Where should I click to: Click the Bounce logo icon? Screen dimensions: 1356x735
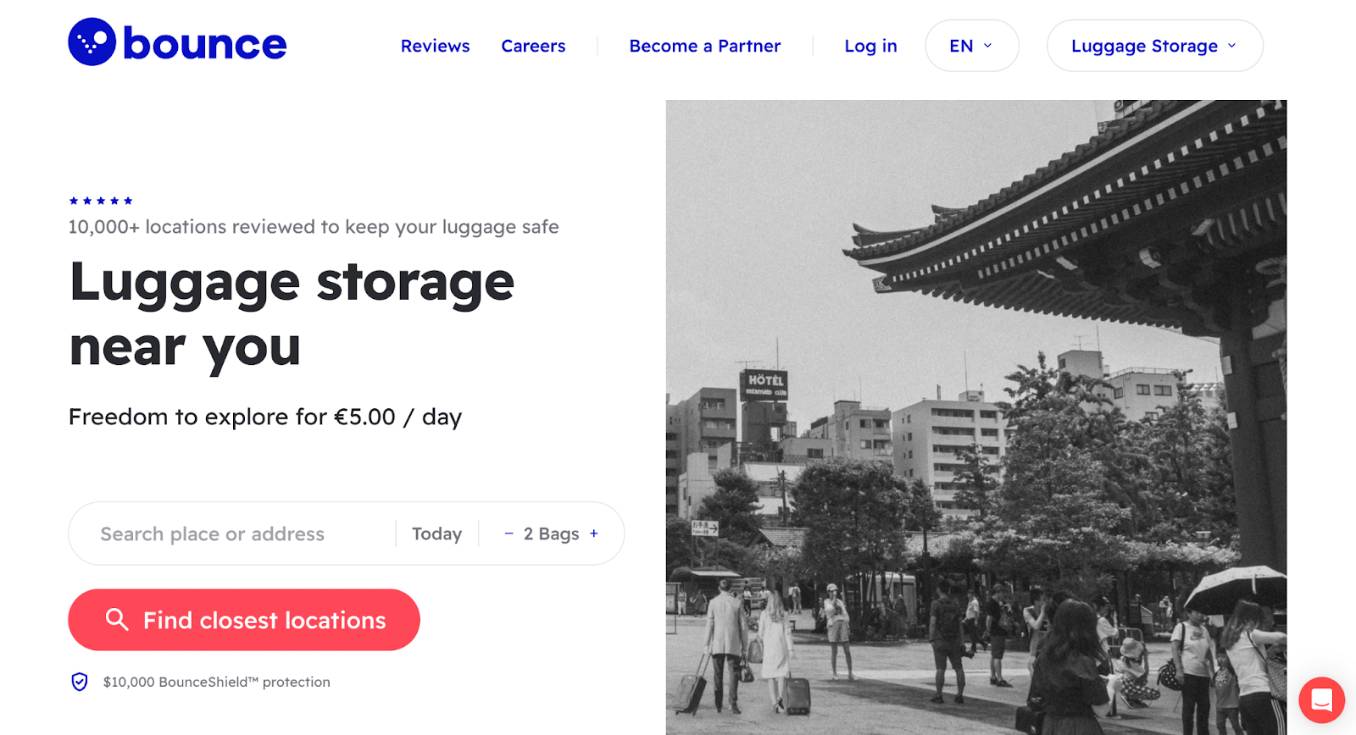coord(92,41)
